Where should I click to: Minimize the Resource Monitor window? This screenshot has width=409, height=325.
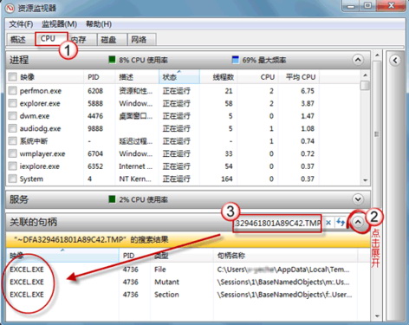tap(351, 6)
